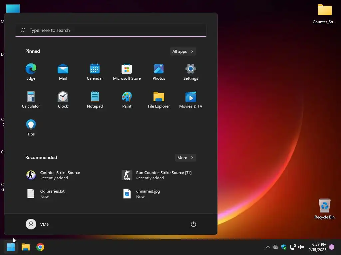
Task: Launch Notepad from pinned apps
Action: coord(95,100)
